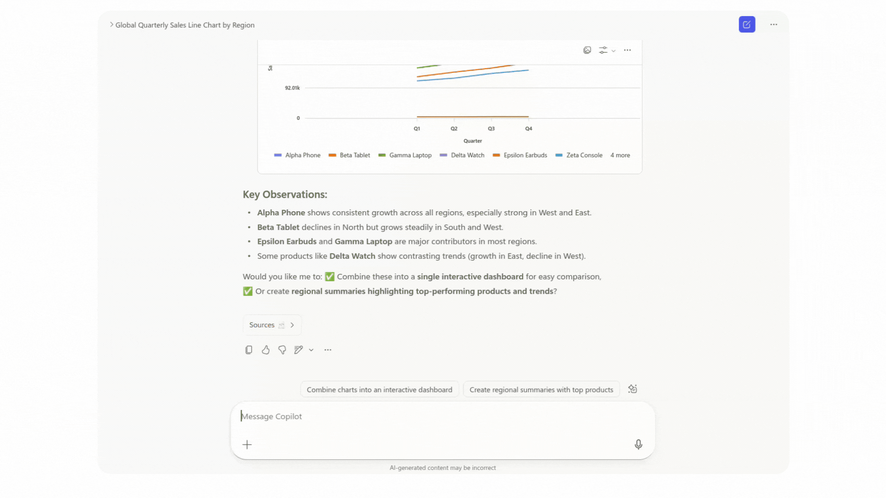
Task: Copy the Copilot response
Action: (x=249, y=350)
